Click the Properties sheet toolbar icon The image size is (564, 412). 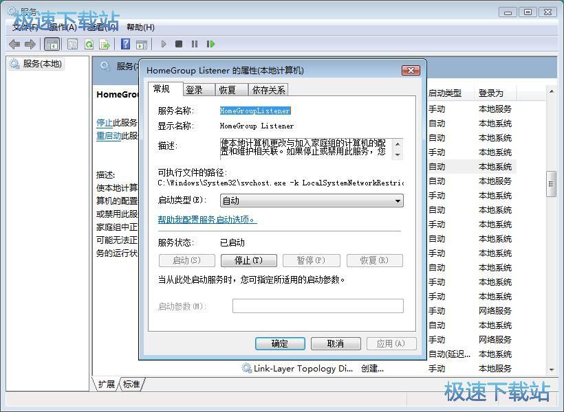(72, 44)
